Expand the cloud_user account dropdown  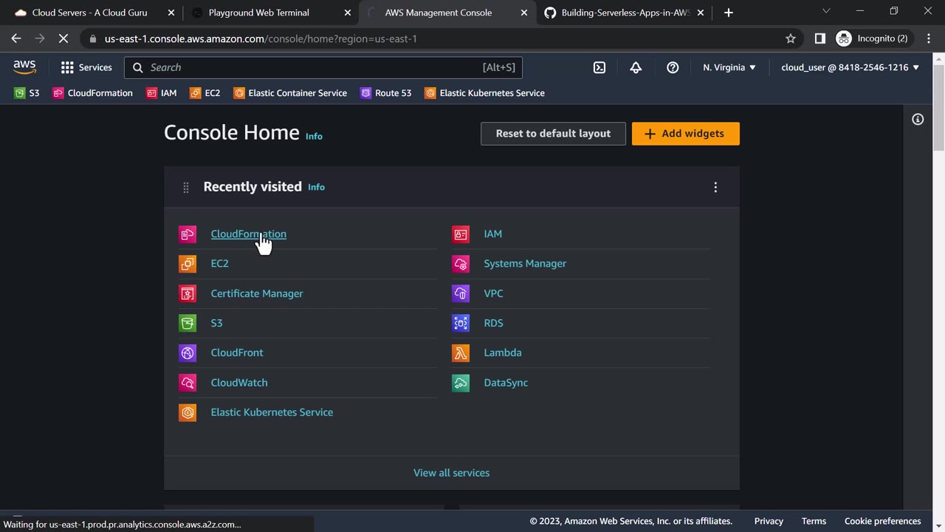click(x=850, y=67)
